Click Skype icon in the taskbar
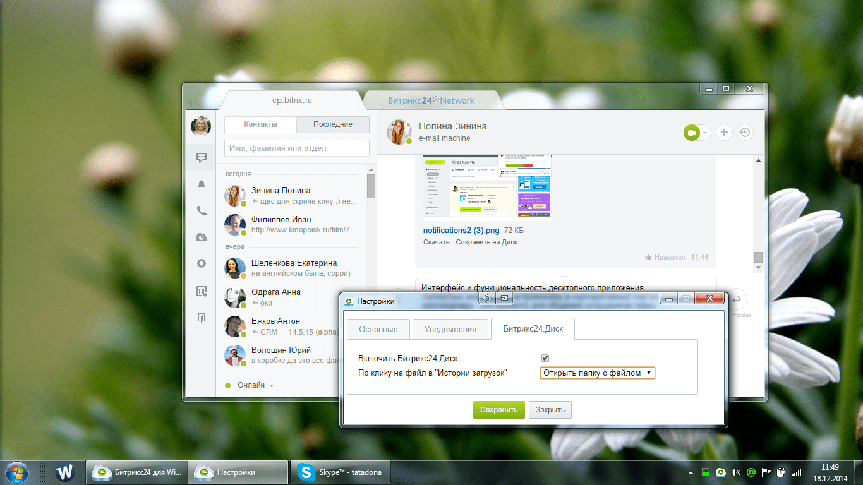863x485 pixels. (x=306, y=472)
